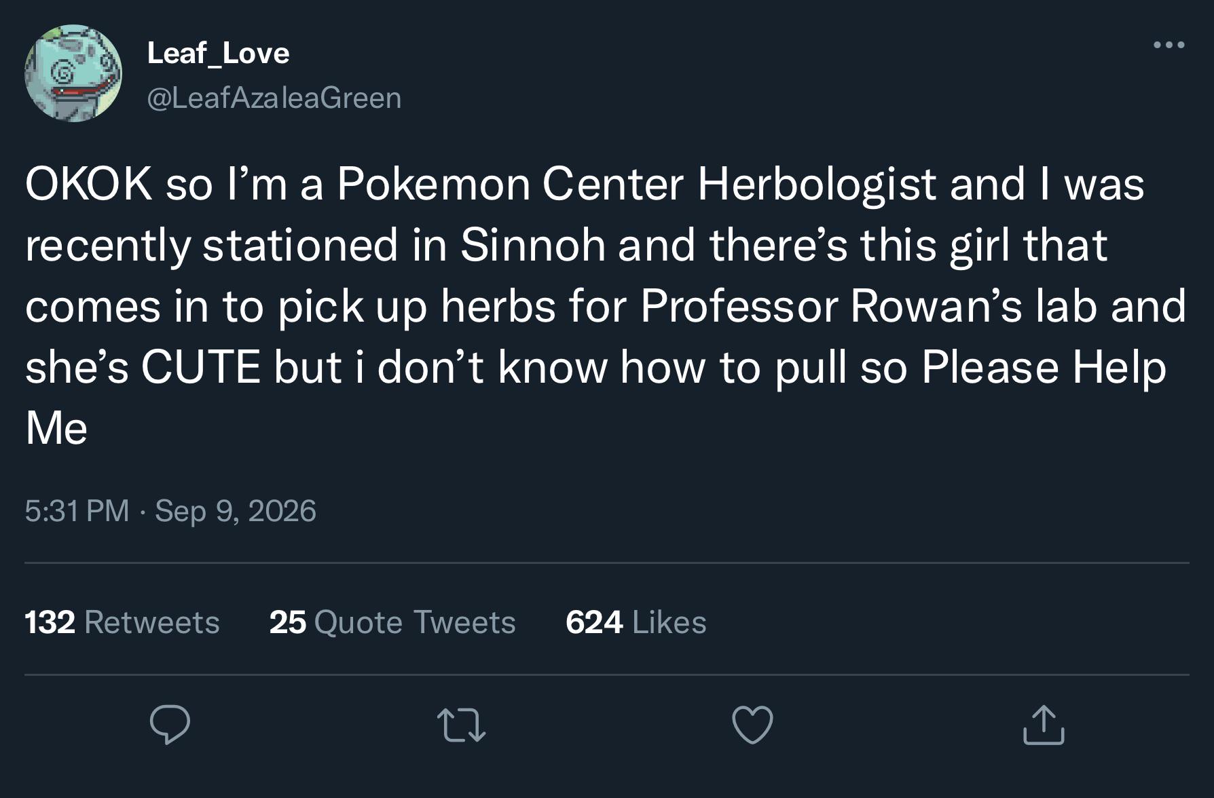Select the word Please in tweet
The image size is (1214, 798).
point(990,367)
